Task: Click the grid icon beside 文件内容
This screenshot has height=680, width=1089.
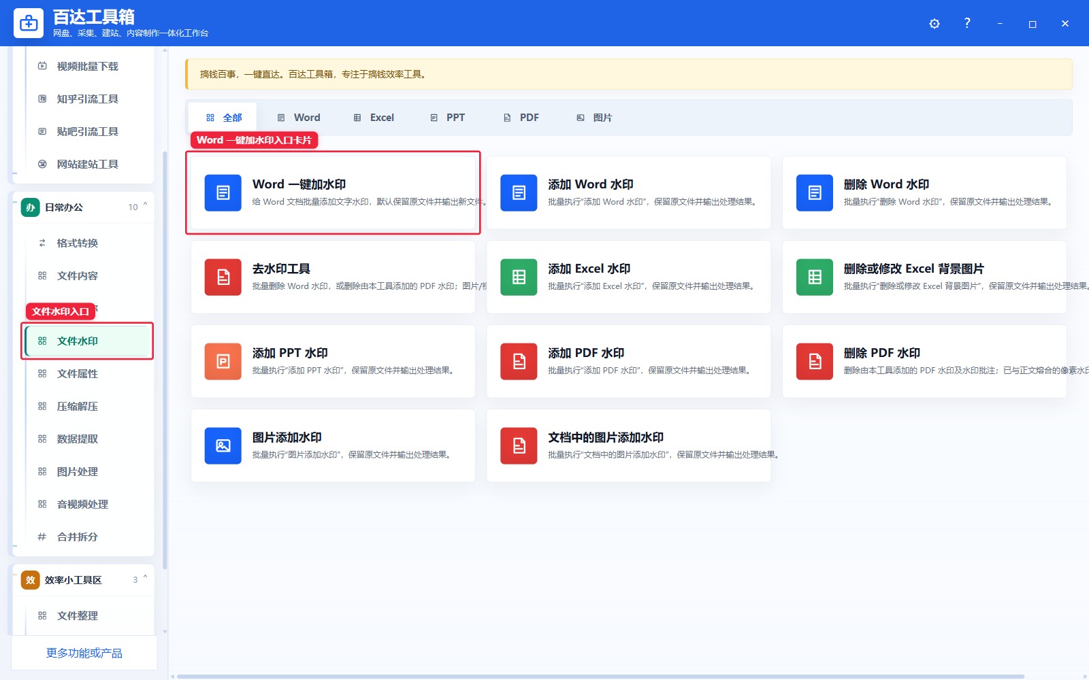Action: coord(42,275)
